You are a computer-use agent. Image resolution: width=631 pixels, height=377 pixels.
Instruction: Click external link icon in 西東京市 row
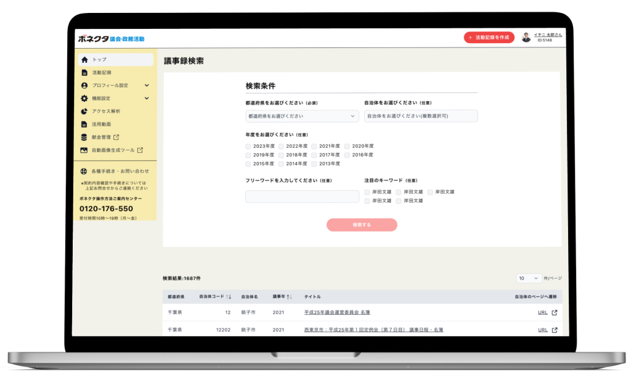(555, 330)
